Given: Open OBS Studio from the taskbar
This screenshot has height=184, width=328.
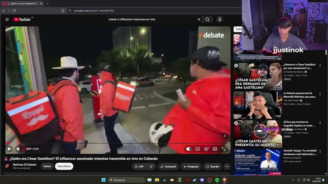Looking at the screenshot, I should pyautogui.click(x=210, y=180).
